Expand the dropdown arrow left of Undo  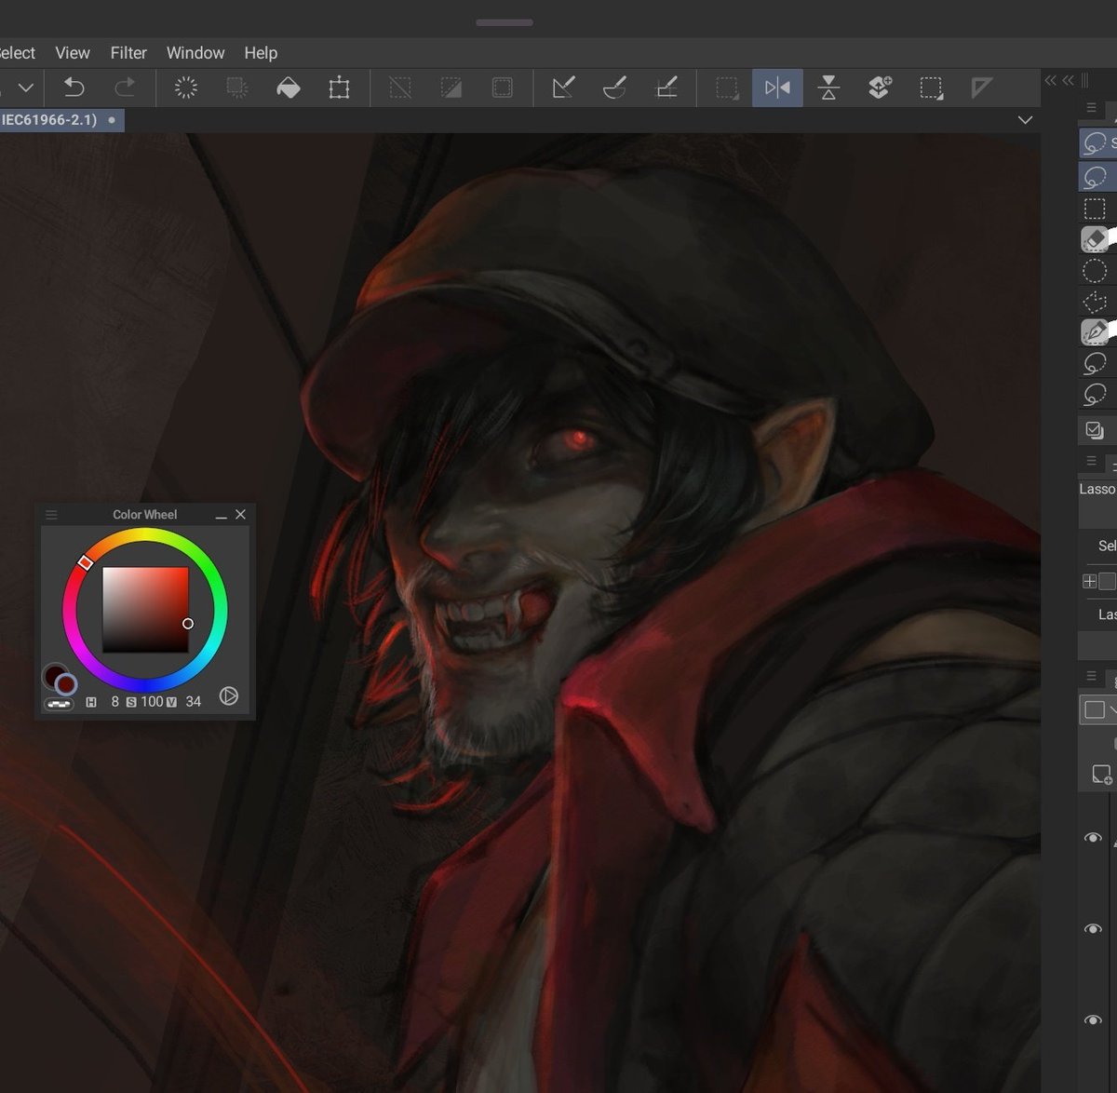coord(26,88)
